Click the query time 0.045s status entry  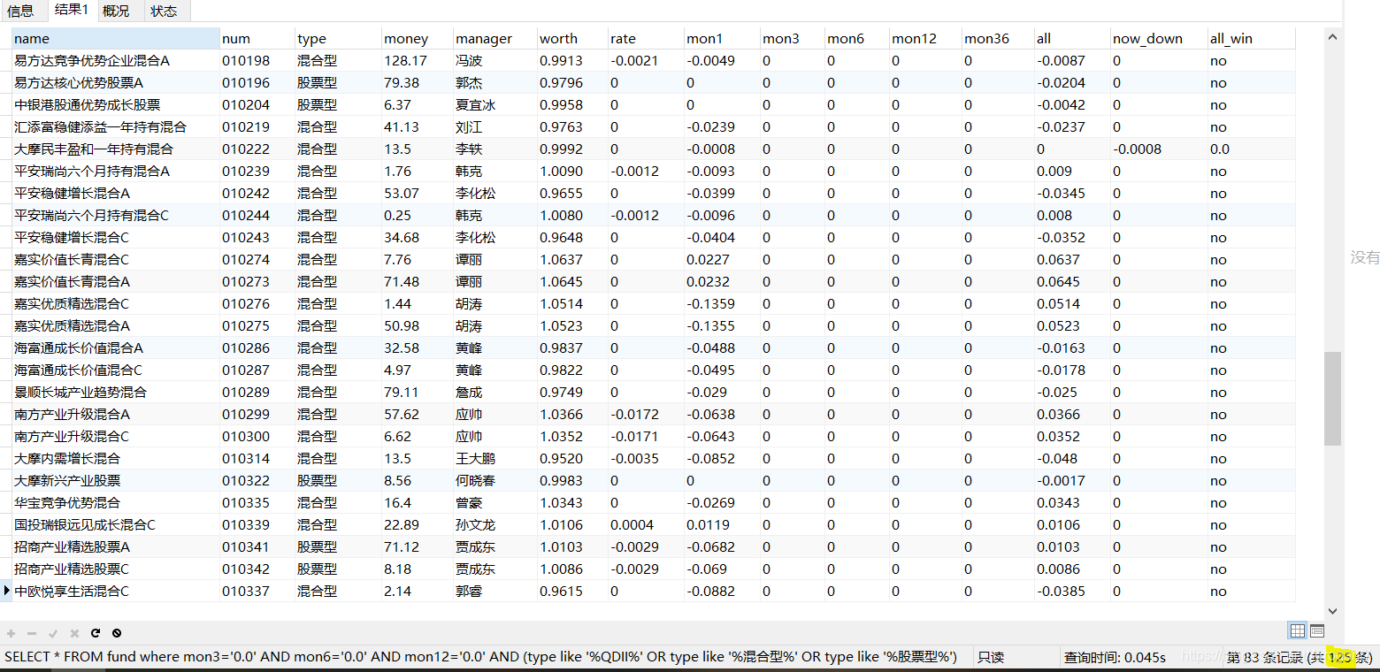[1115, 657]
